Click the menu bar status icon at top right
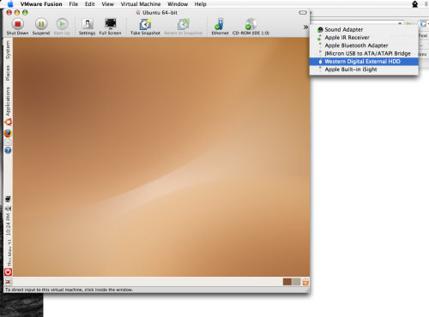The image size is (429, 317). point(415,4)
